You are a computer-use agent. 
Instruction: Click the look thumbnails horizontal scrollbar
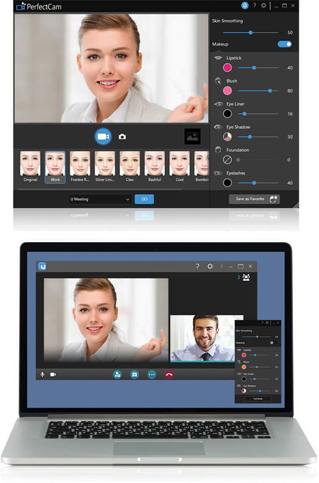[100, 189]
